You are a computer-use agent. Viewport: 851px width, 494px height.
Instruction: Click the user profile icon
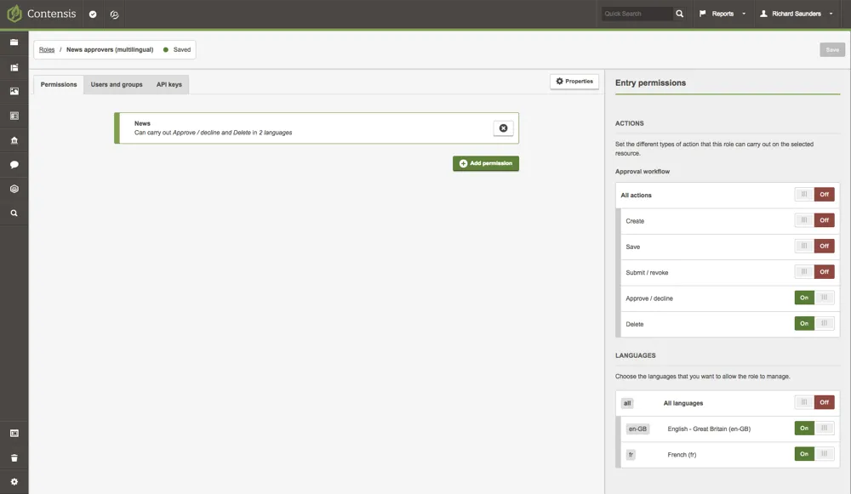point(763,14)
